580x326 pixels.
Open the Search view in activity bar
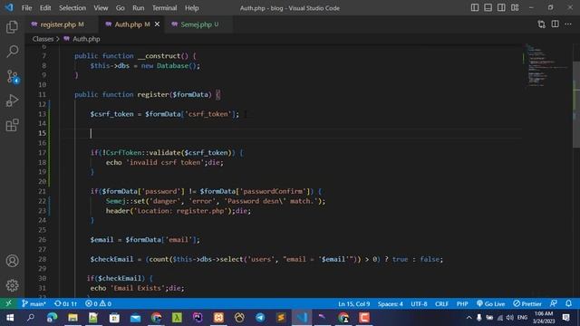[12, 52]
